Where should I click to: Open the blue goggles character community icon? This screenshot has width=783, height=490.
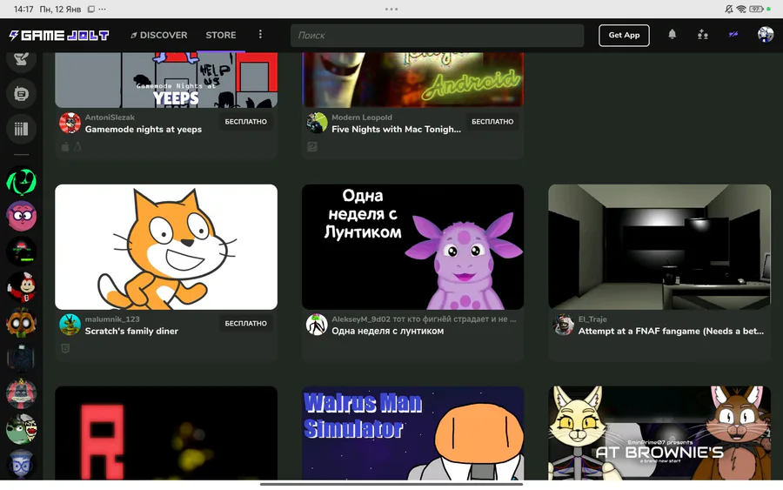coord(21,464)
